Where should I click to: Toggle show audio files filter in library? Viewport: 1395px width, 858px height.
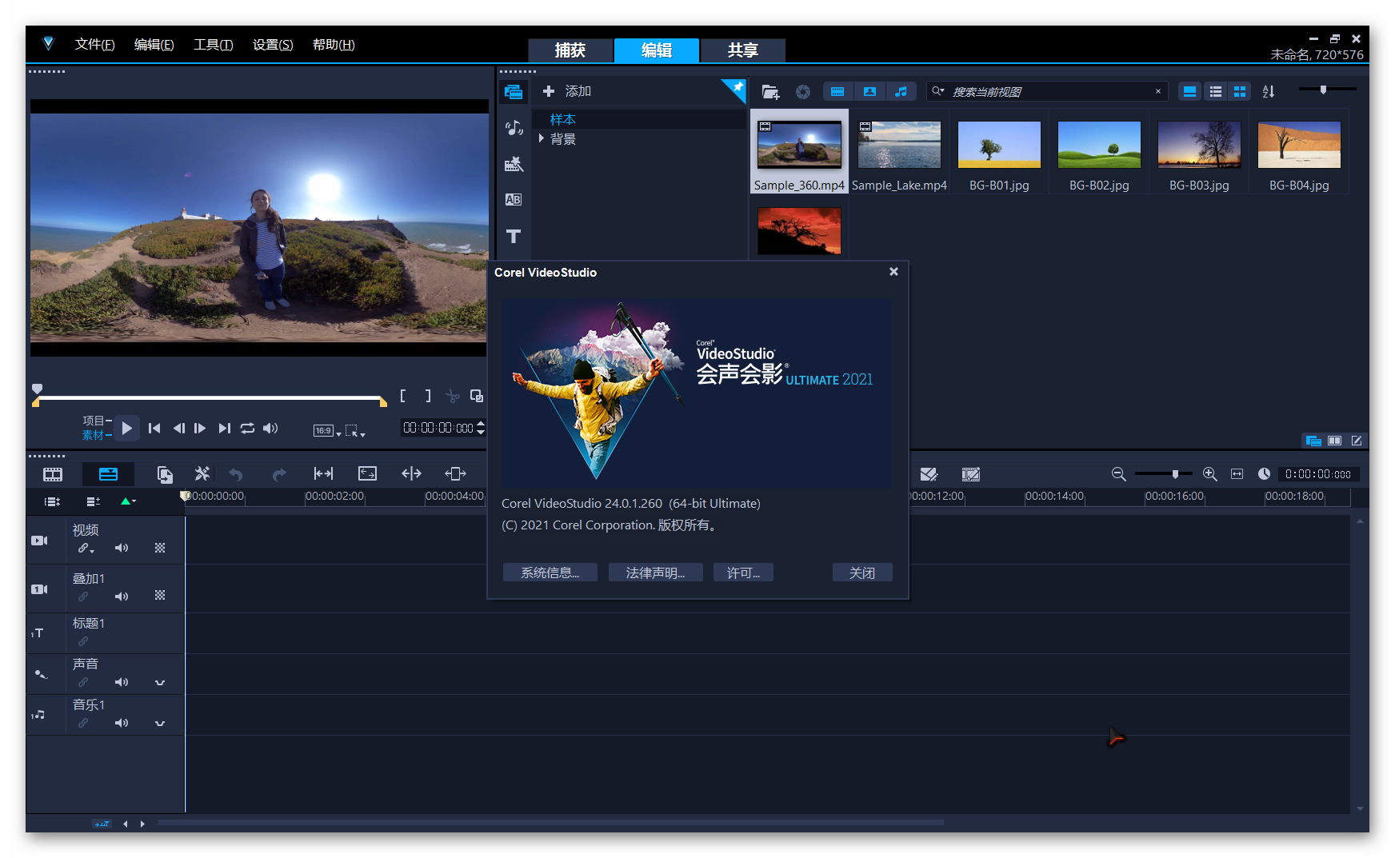pyautogui.click(x=901, y=92)
